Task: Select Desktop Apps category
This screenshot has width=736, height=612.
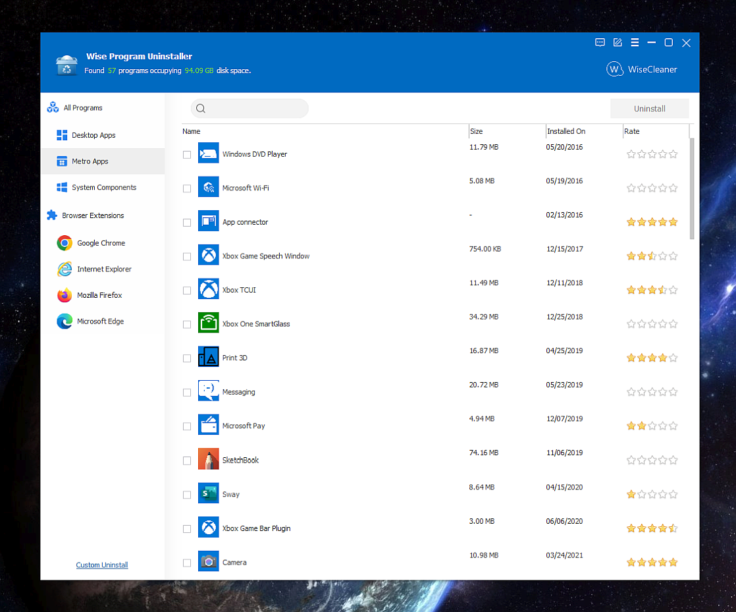Action: (93, 135)
